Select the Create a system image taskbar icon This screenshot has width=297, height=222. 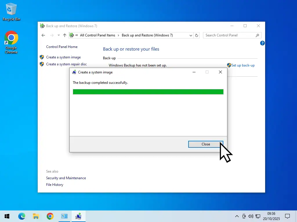click(78, 216)
